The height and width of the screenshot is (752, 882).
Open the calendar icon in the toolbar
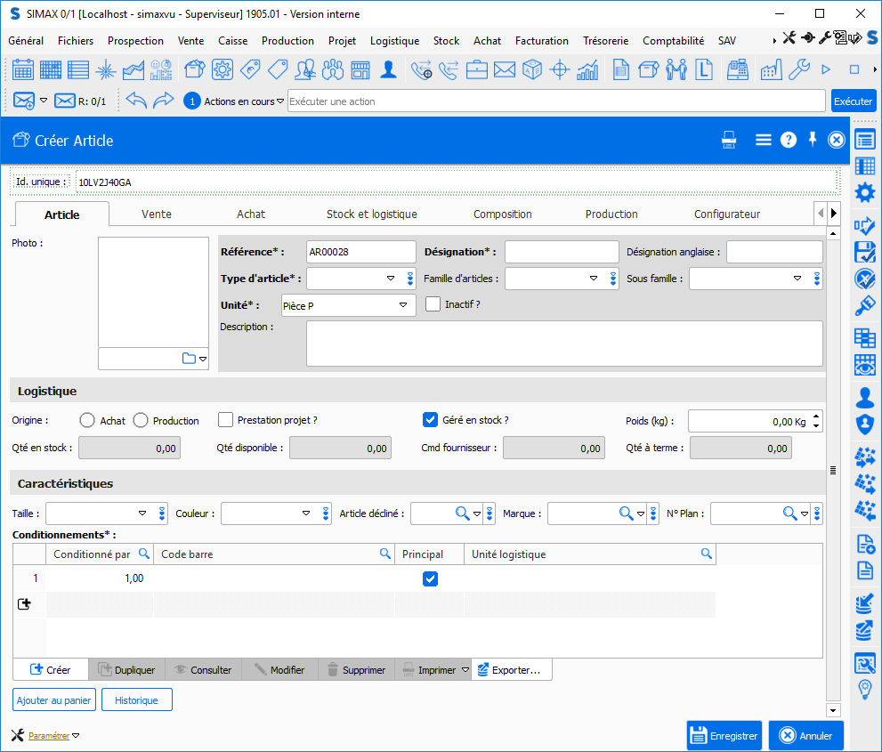(23, 69)
